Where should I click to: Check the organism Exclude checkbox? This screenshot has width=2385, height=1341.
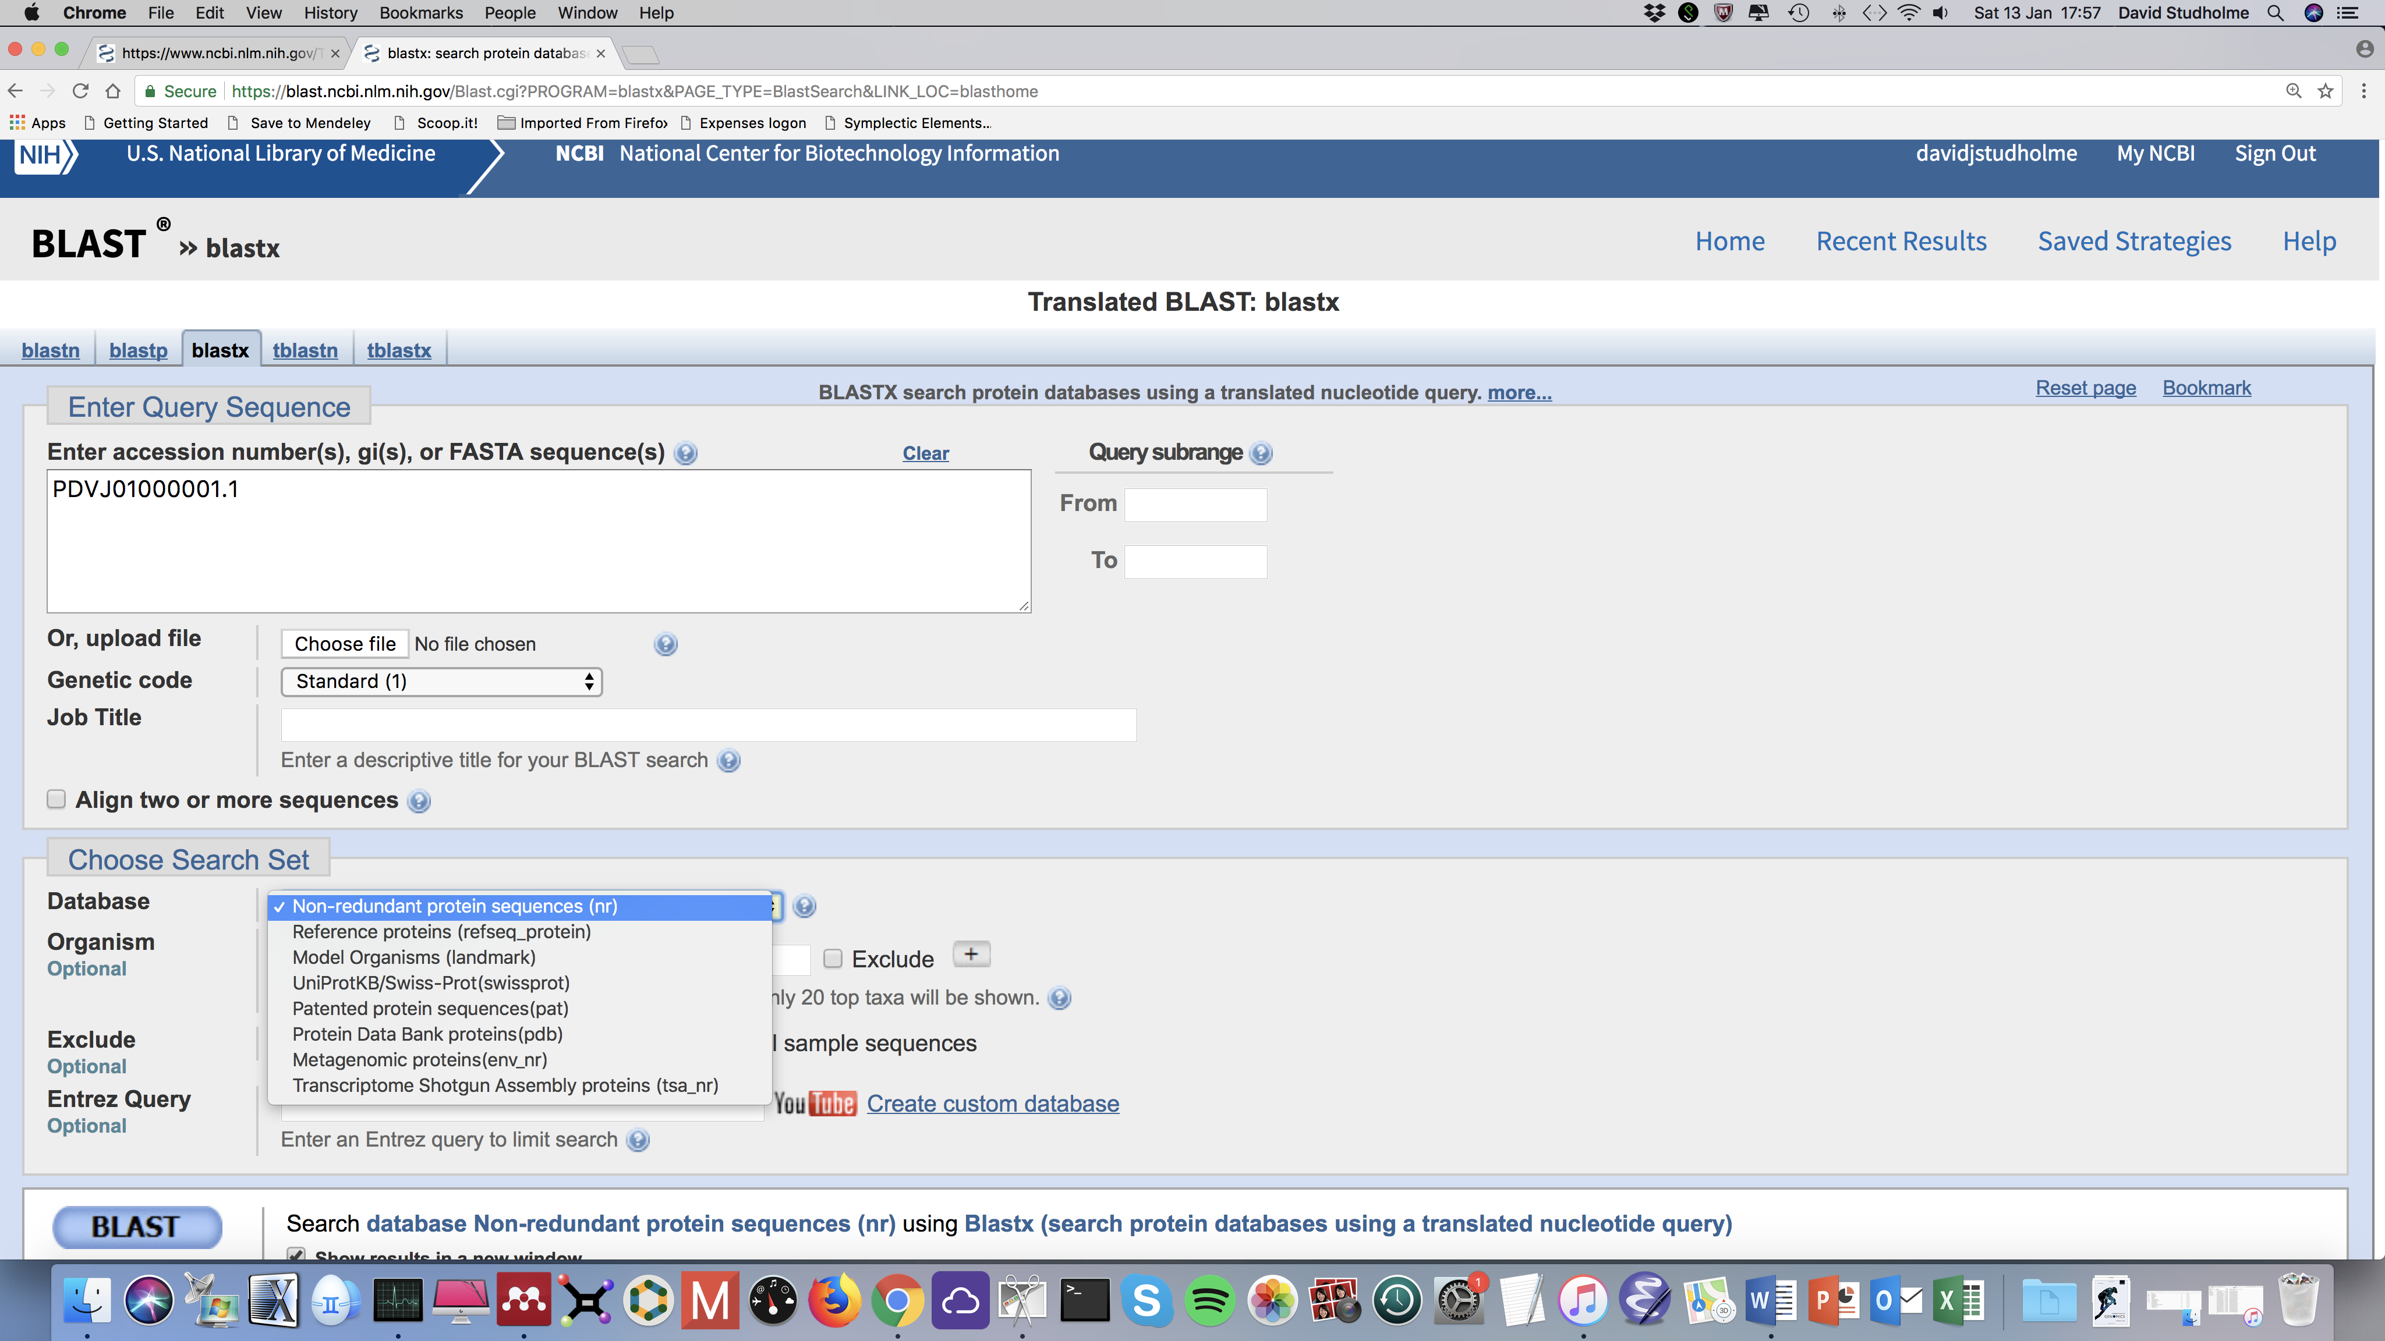click(832, 959)
